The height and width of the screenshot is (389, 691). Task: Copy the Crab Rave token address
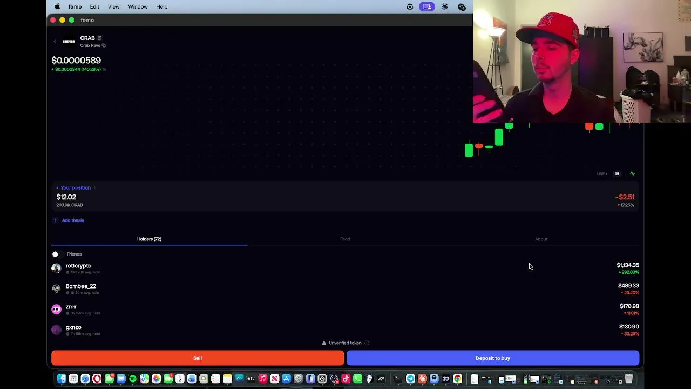coord(104,46)
